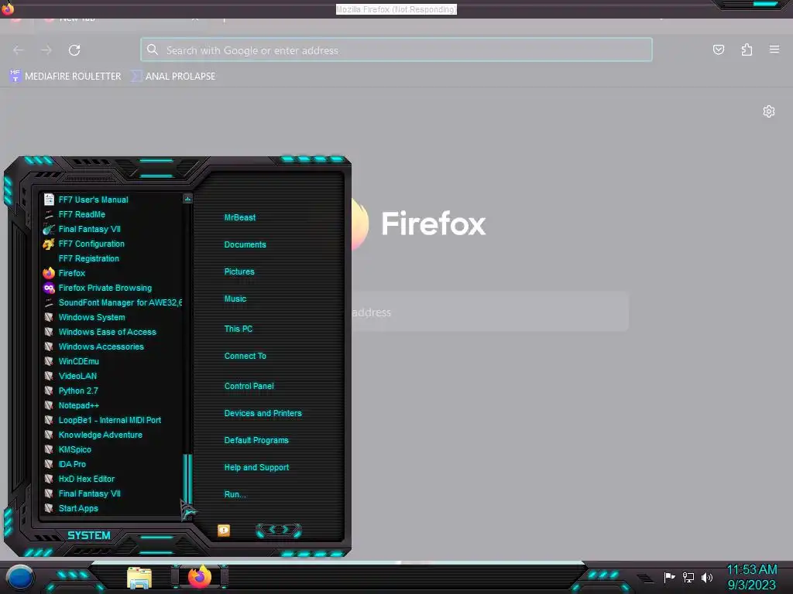Viewport: 793px width, 594px height.
Task: Open the volume speaker tray icon
Action: tap(706, 577)
